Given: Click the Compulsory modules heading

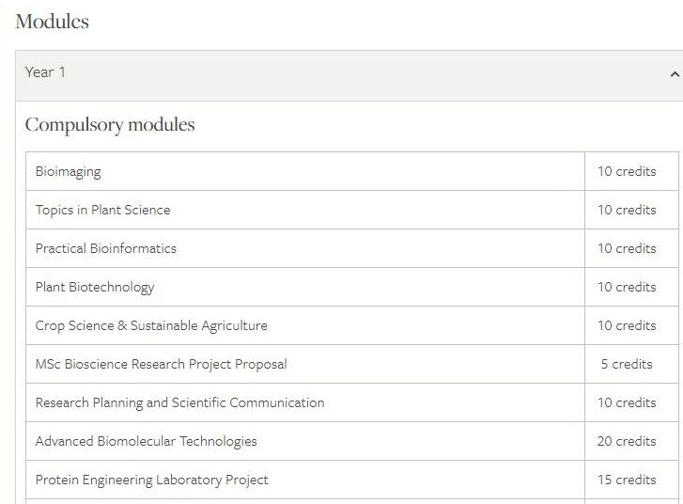Looking at the screenshot, I should coord(110,125).
